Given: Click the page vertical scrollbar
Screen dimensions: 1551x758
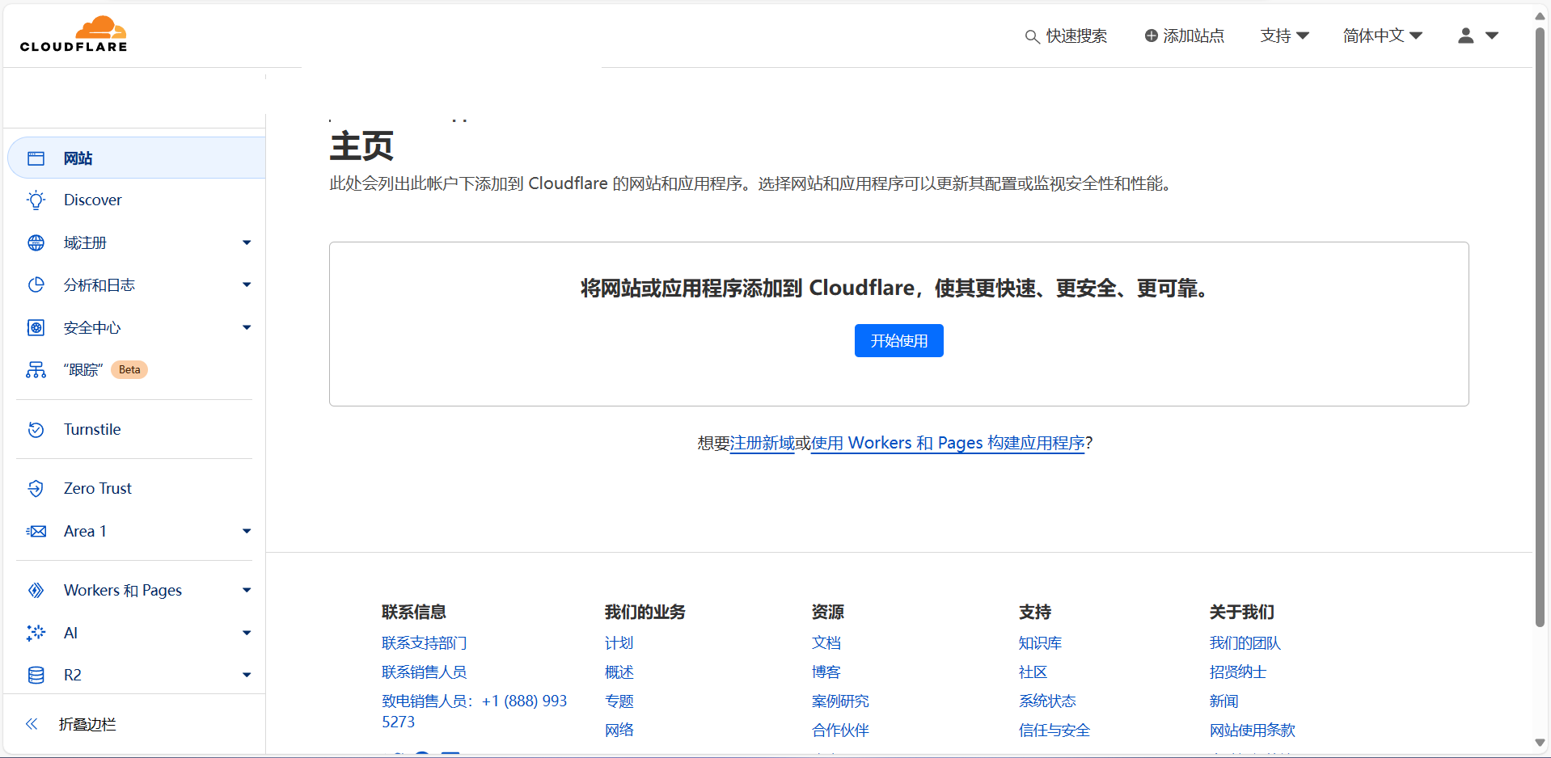Looking at the screenshot, I should pyautogui.click(x=1540, y=323).
